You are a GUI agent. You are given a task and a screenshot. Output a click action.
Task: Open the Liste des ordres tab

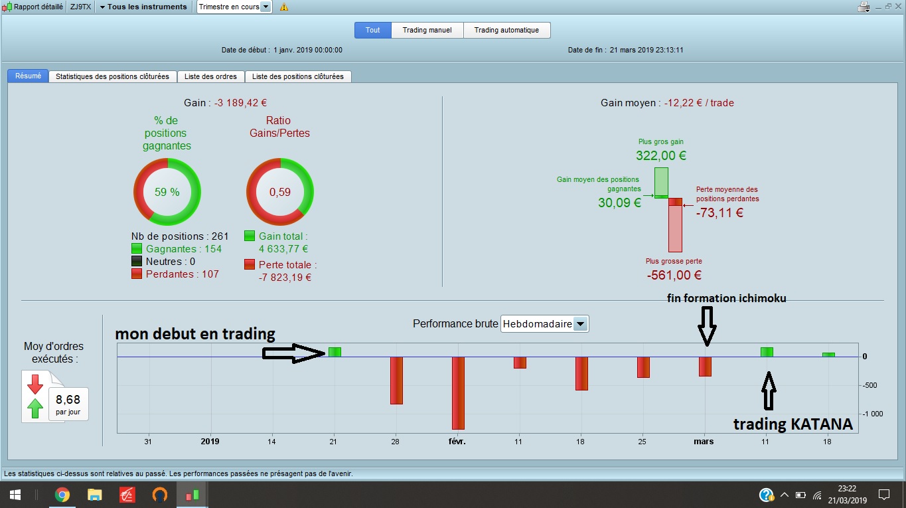click(x=211, y=76)
